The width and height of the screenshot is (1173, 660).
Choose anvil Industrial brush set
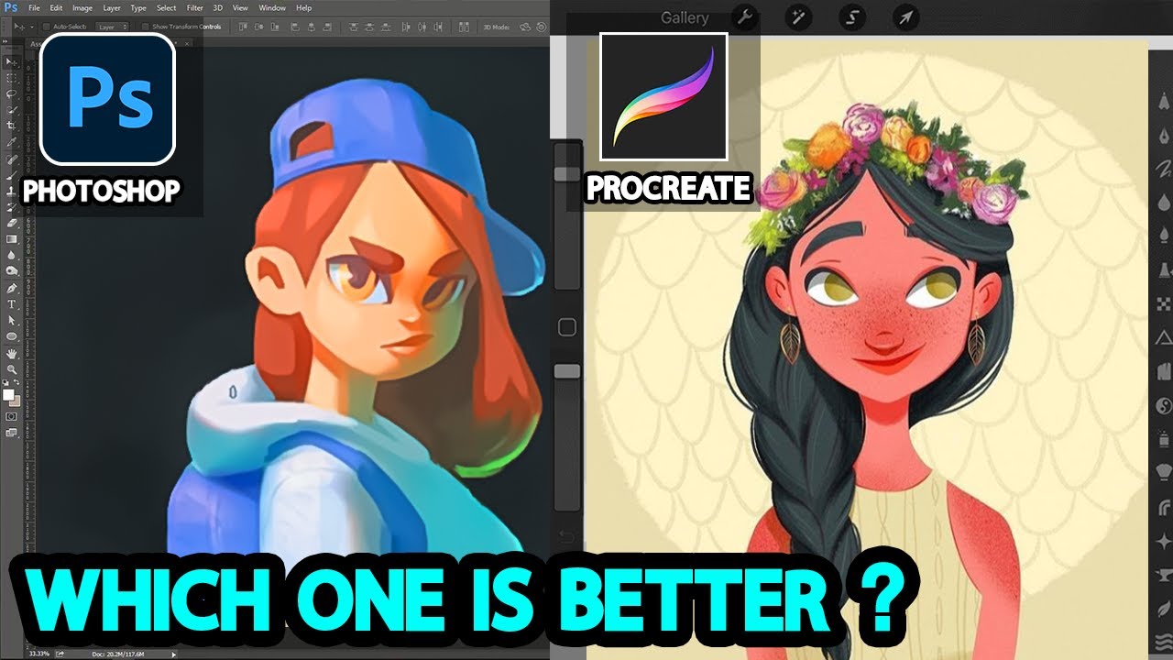[x=1165, y=574]
